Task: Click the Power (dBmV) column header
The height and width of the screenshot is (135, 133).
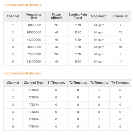Action: tap(56, 16)
